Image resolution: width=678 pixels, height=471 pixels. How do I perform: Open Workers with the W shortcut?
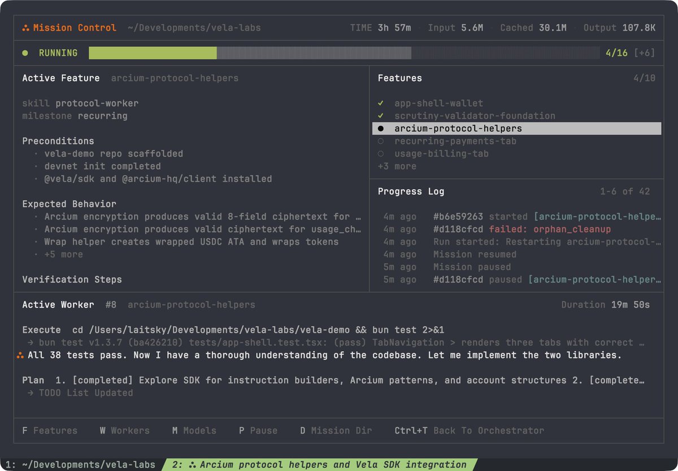pyautogui.click(x=125, y=430)
